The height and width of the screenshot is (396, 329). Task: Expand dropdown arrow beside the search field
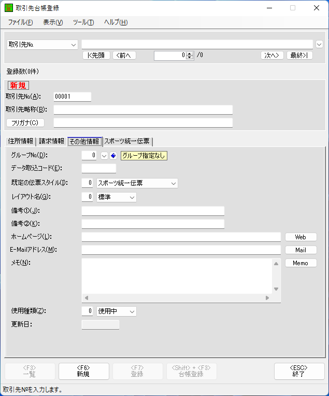[x=319, y=45]
